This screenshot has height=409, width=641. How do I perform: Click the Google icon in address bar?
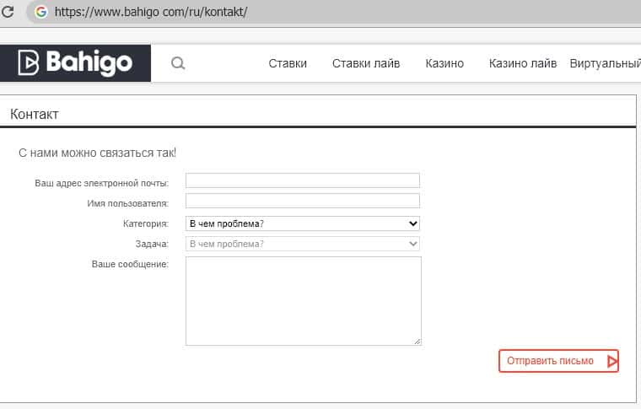pyautogui.click(x=40, y=13)
